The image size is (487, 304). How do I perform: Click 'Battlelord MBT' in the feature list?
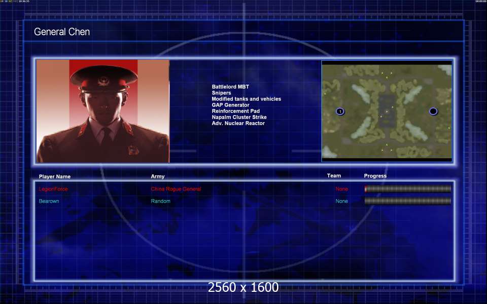[230, 87]
